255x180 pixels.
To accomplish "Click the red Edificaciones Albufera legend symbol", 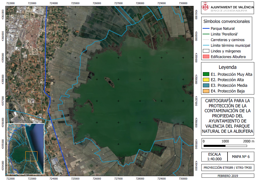I will click(206, 57).
